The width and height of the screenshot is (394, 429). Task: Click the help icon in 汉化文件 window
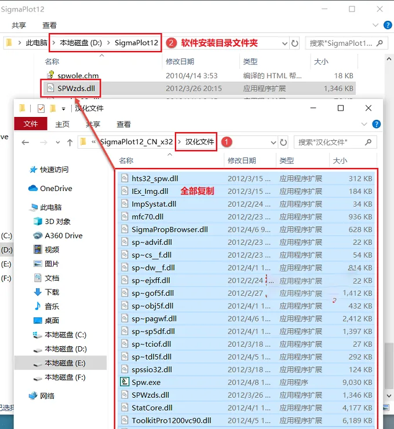(377, 124)
